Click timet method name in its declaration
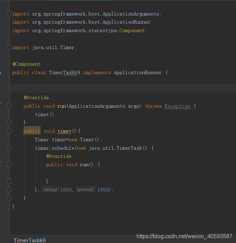Image resolution: width=236 pixels, height=243 pixels. [64, 131]
